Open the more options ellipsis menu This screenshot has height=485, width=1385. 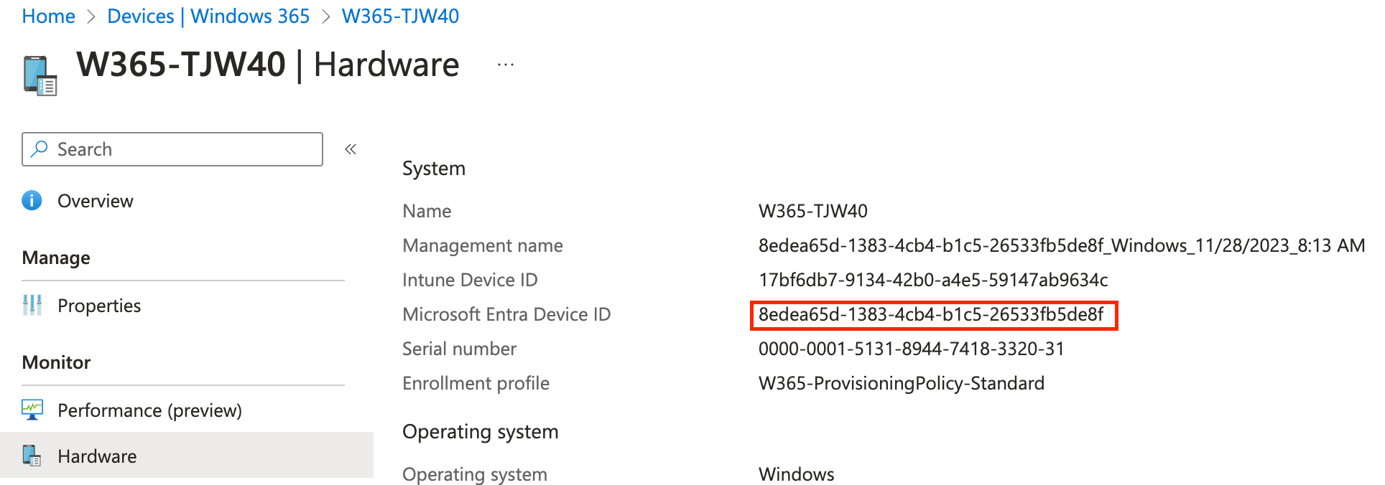point(506,65)
